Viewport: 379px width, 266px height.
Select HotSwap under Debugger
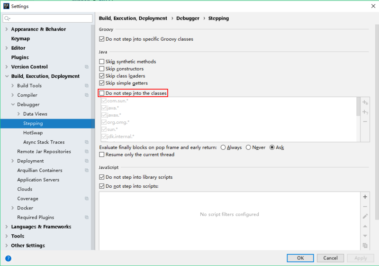point(33,133)
